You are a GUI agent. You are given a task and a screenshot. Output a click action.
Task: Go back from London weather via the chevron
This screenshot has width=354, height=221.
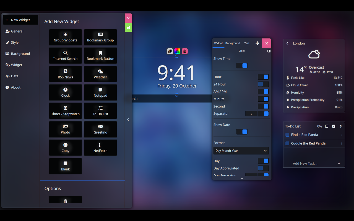click(x=287, y=43)
